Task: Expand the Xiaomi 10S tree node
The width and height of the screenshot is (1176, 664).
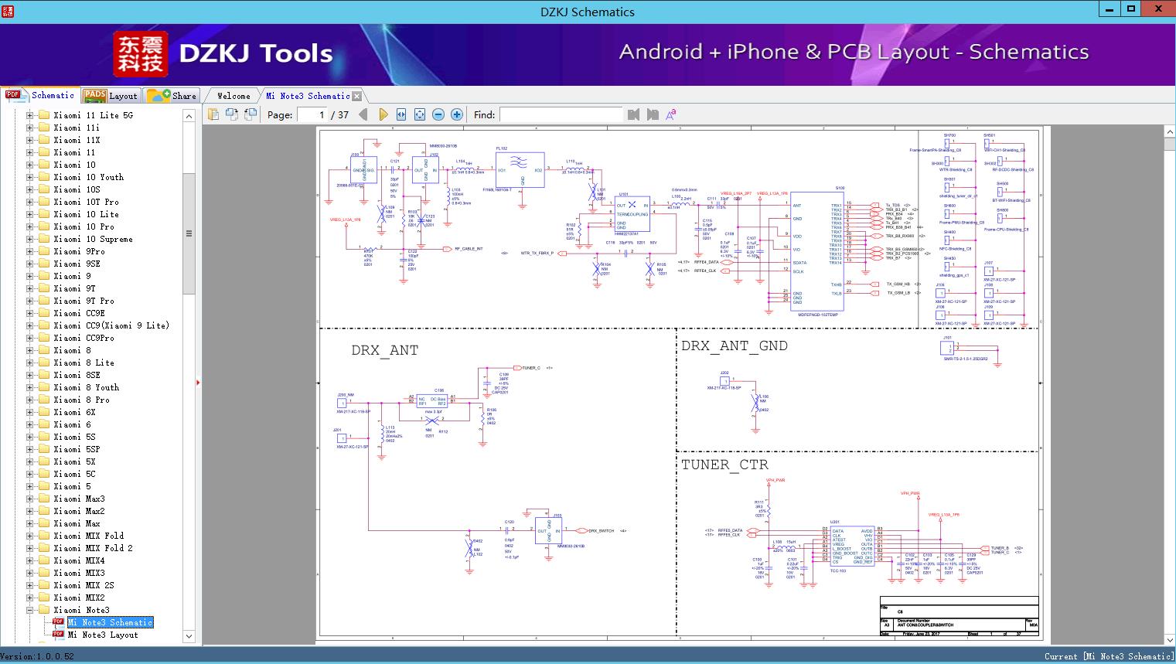Action: tap(30, 189)
